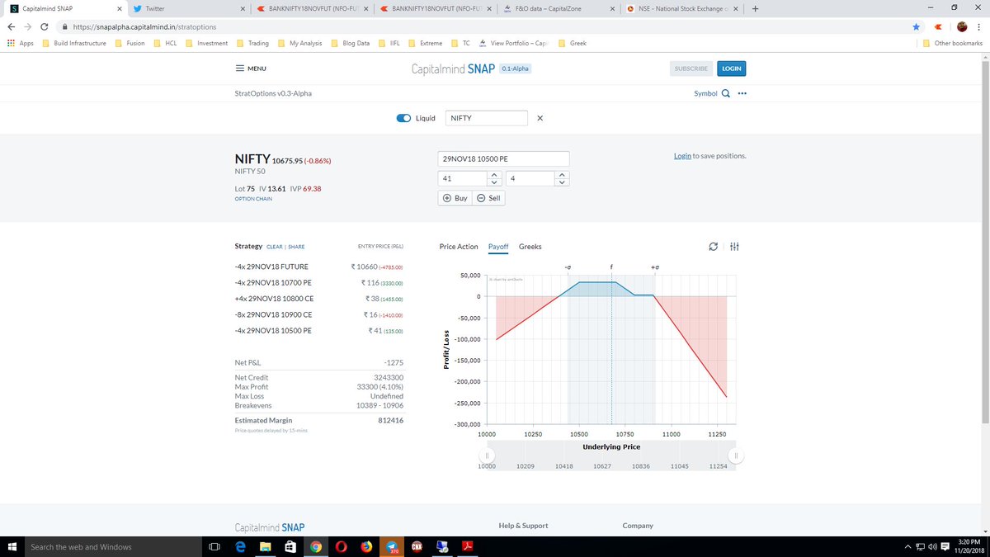Viewport: 990px width, 557px height.
Task: Open Chrome three-dot menu
Action: coord(979,26)
